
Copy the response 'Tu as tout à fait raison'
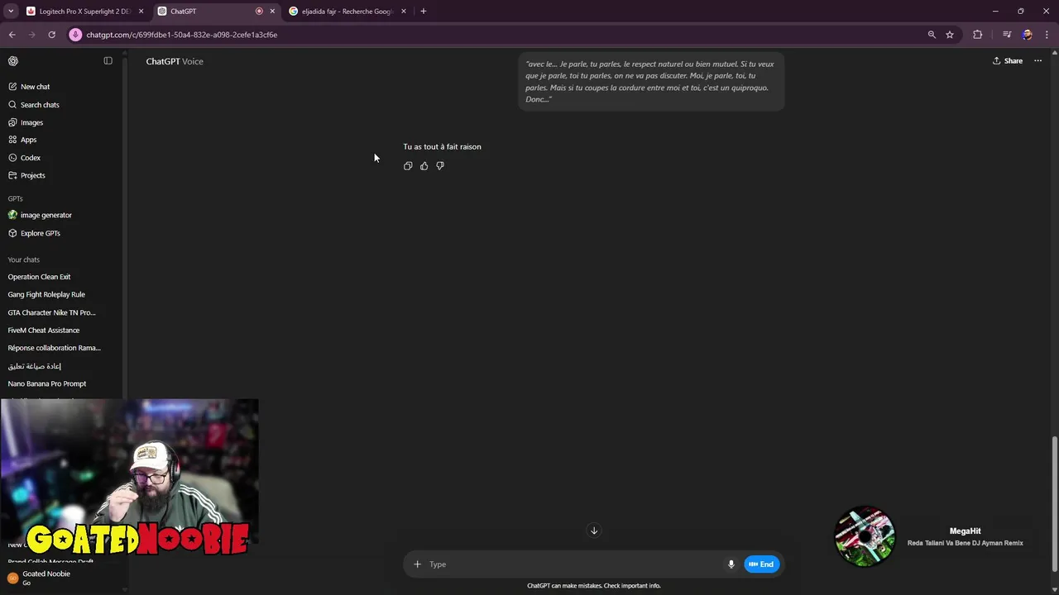coord(408,166)
